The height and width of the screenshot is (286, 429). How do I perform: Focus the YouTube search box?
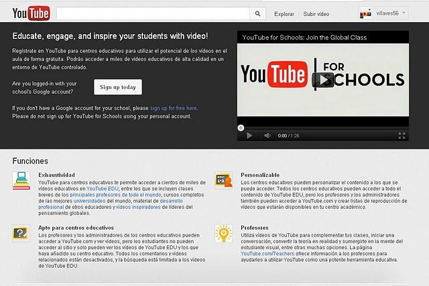click(154, 13)
